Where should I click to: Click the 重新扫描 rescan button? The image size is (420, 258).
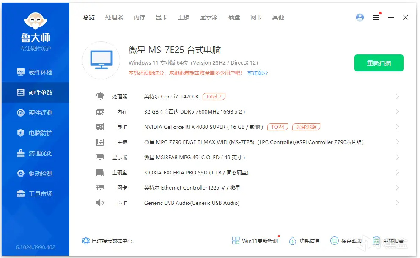tap(379, 63)
